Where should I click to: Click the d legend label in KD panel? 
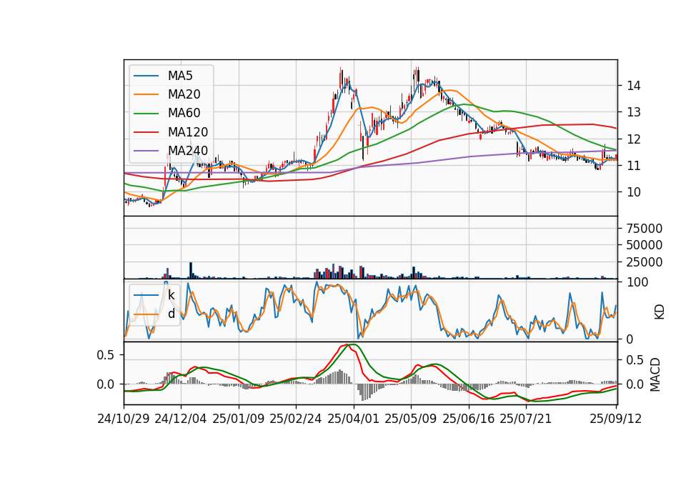tap(171, 314)
